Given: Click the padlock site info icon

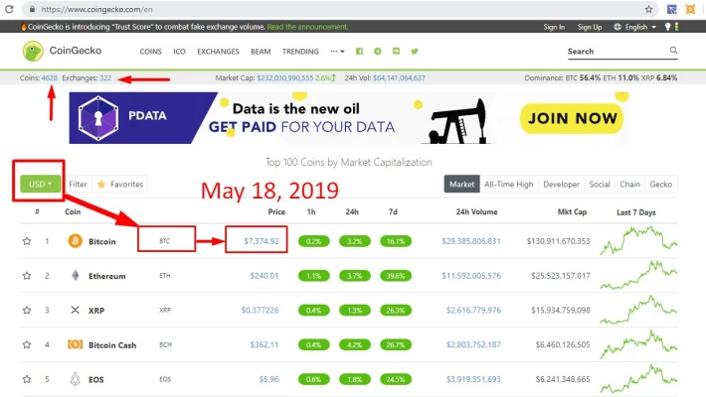Looking at the screenshot, I should pyautogui.click(x=32, y=9).
